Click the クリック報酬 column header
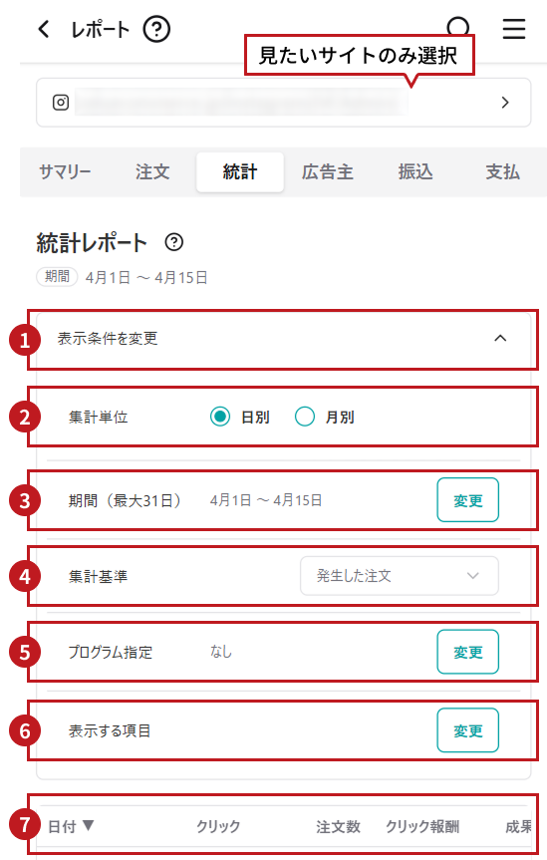547x860 pixels. point(422,826)
